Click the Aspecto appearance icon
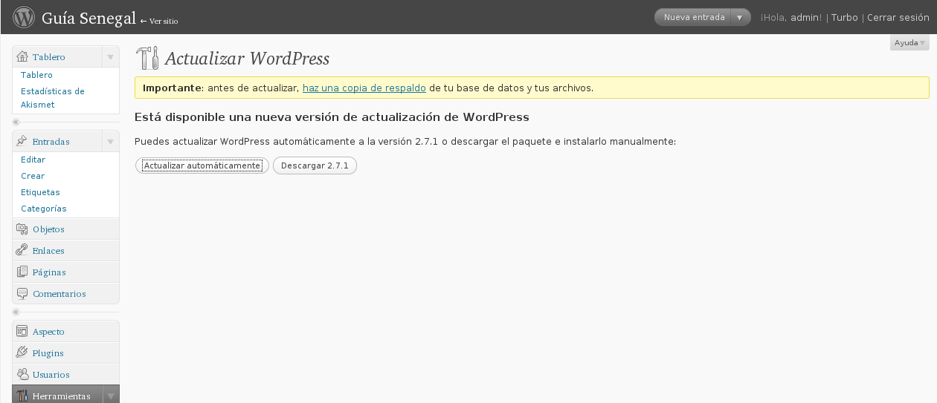The image size is (937, 403). tap(22, 332)
